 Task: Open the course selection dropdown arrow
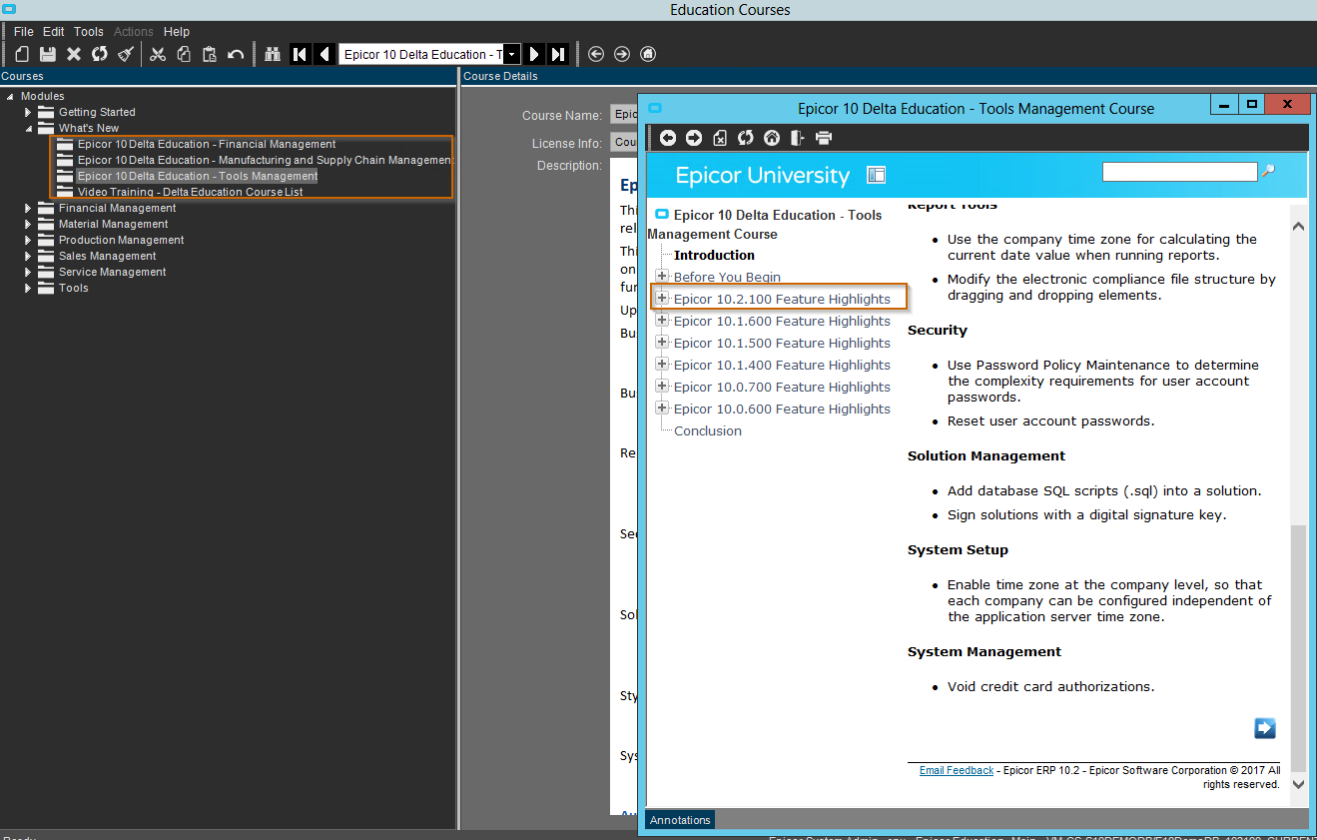(x=511, y=54)
